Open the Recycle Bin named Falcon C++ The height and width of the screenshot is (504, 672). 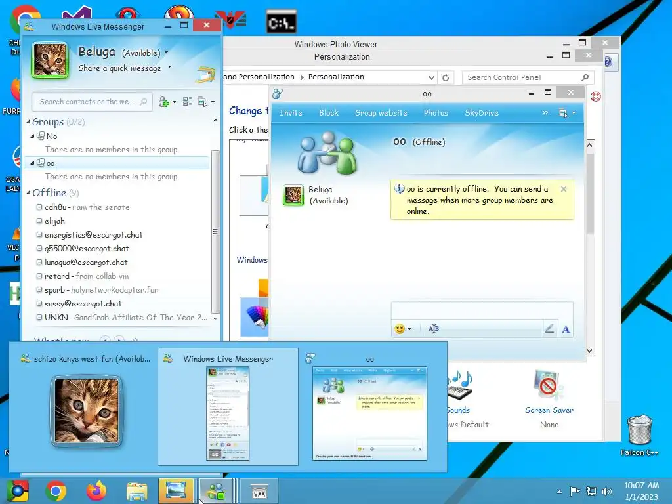point(639,435)
